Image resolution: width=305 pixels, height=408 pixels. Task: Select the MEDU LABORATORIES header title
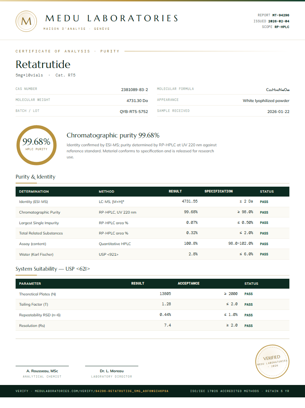click(112, 18)
